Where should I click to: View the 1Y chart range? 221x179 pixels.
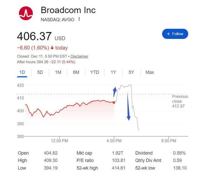coord(113,72)
